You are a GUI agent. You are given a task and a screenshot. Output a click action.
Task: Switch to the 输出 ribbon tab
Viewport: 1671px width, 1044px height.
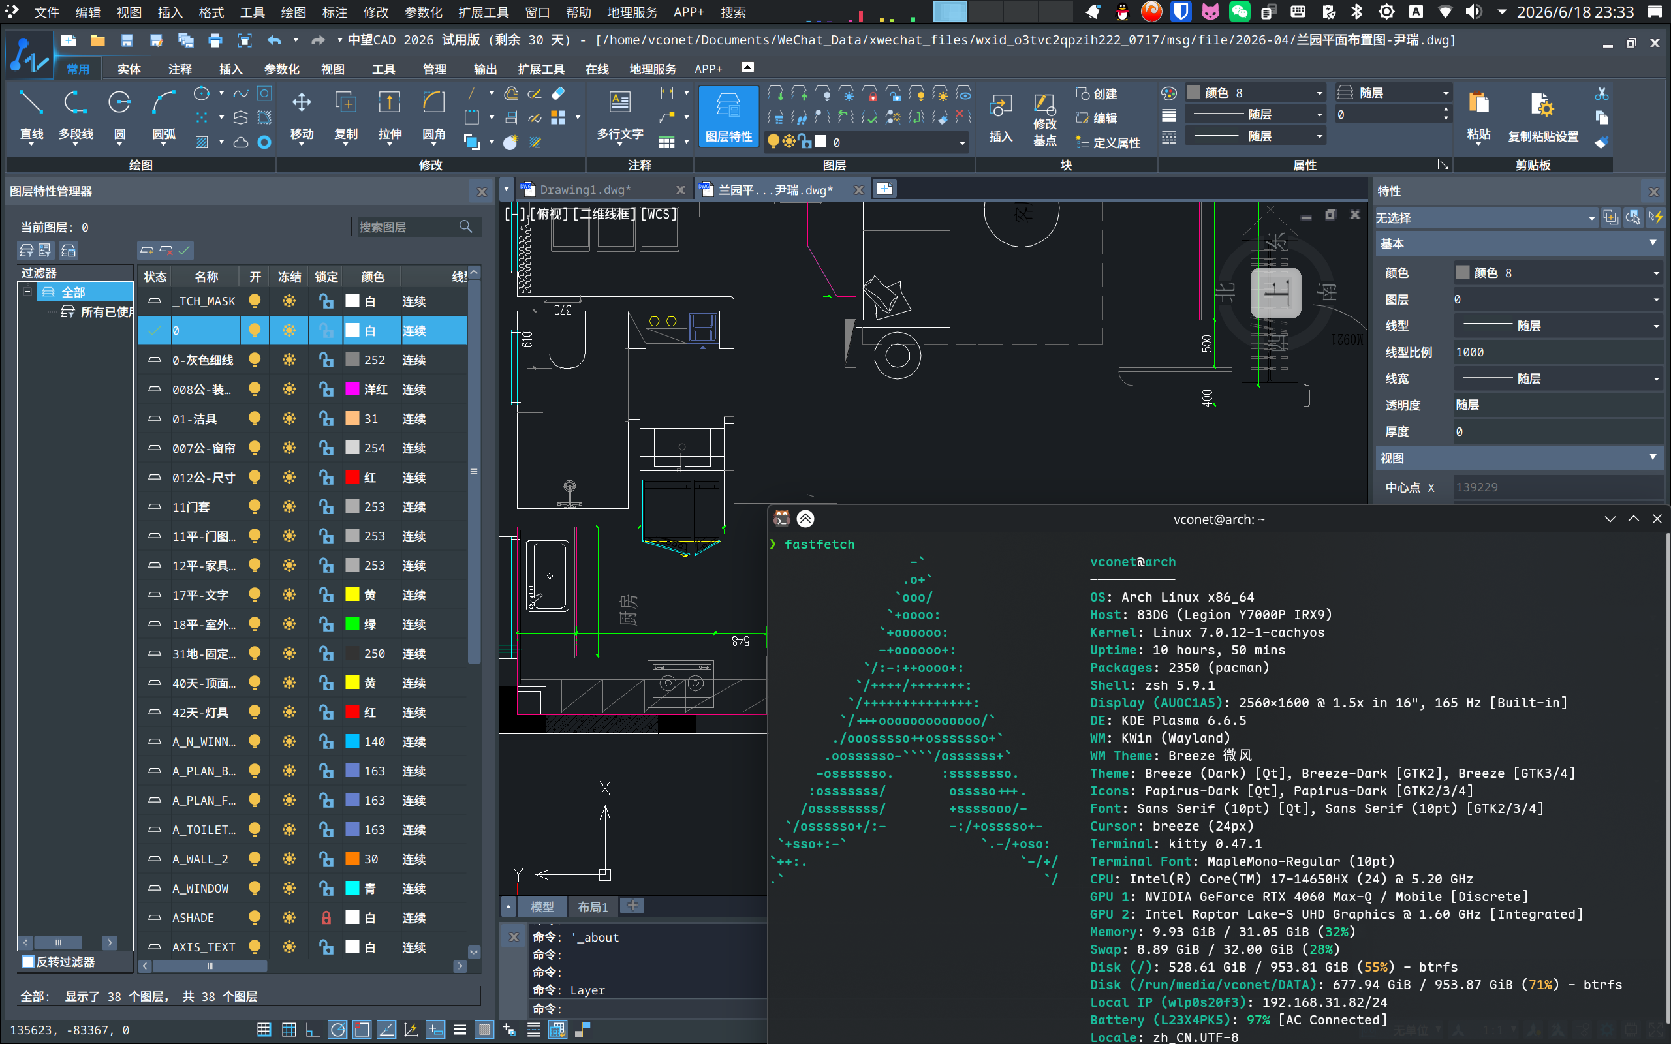tap(485, 69)
